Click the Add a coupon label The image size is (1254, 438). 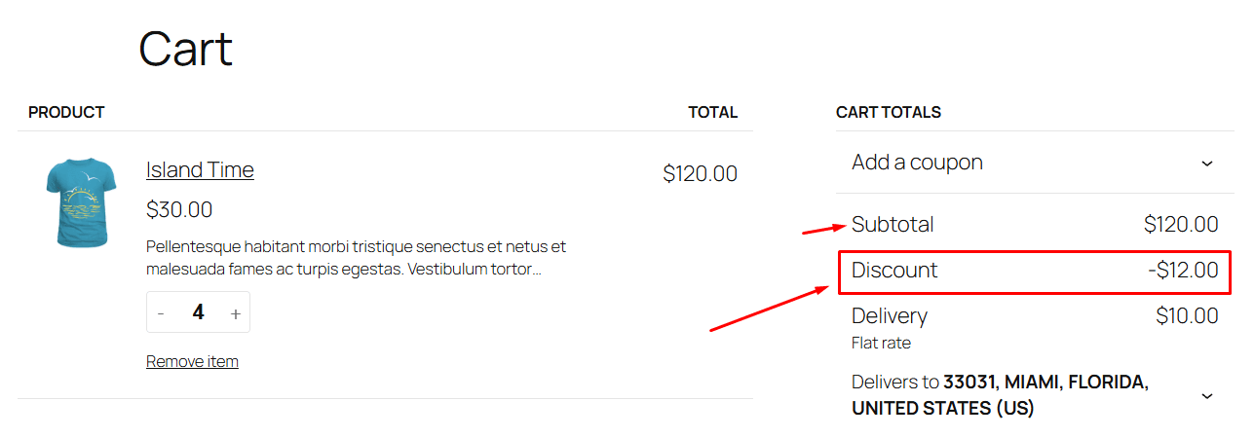917,163
